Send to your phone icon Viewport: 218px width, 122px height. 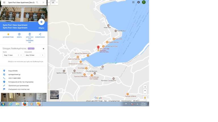click(x=30, y=34)
